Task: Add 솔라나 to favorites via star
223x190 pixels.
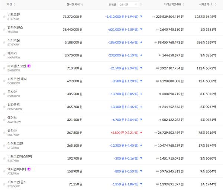Action: (x=4, y=133)
